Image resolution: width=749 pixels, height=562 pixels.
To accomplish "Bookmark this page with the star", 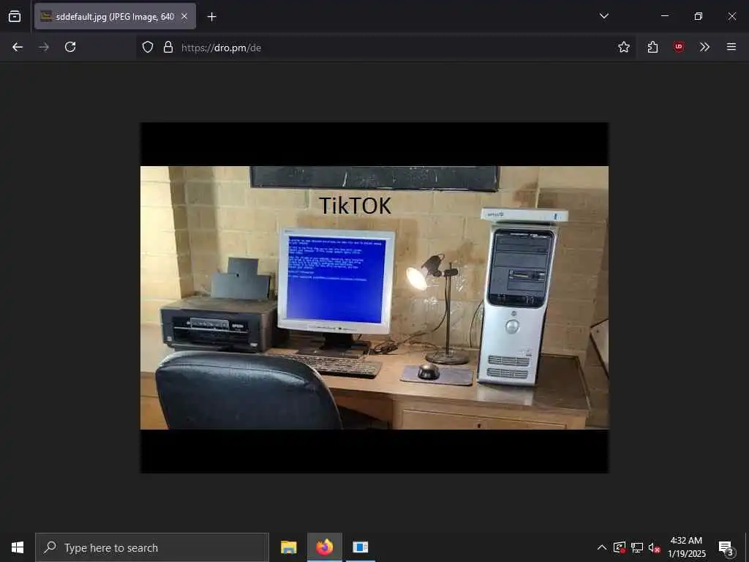I will click(623, 48).
